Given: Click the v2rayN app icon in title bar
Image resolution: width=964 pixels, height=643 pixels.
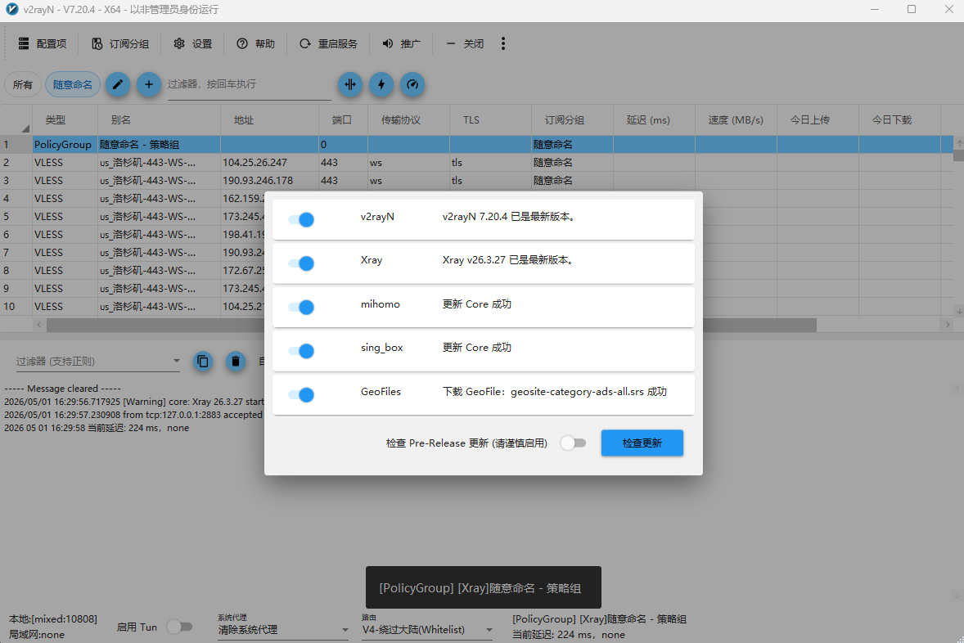Looking at the screenshot, I should tap(11, 9).
